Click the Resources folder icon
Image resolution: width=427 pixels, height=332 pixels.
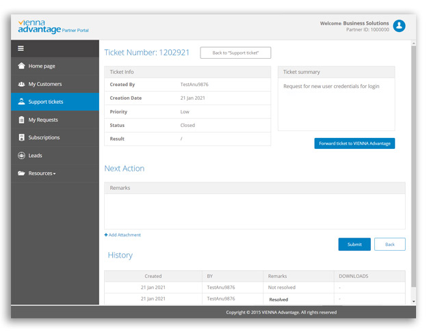[21, 173]
